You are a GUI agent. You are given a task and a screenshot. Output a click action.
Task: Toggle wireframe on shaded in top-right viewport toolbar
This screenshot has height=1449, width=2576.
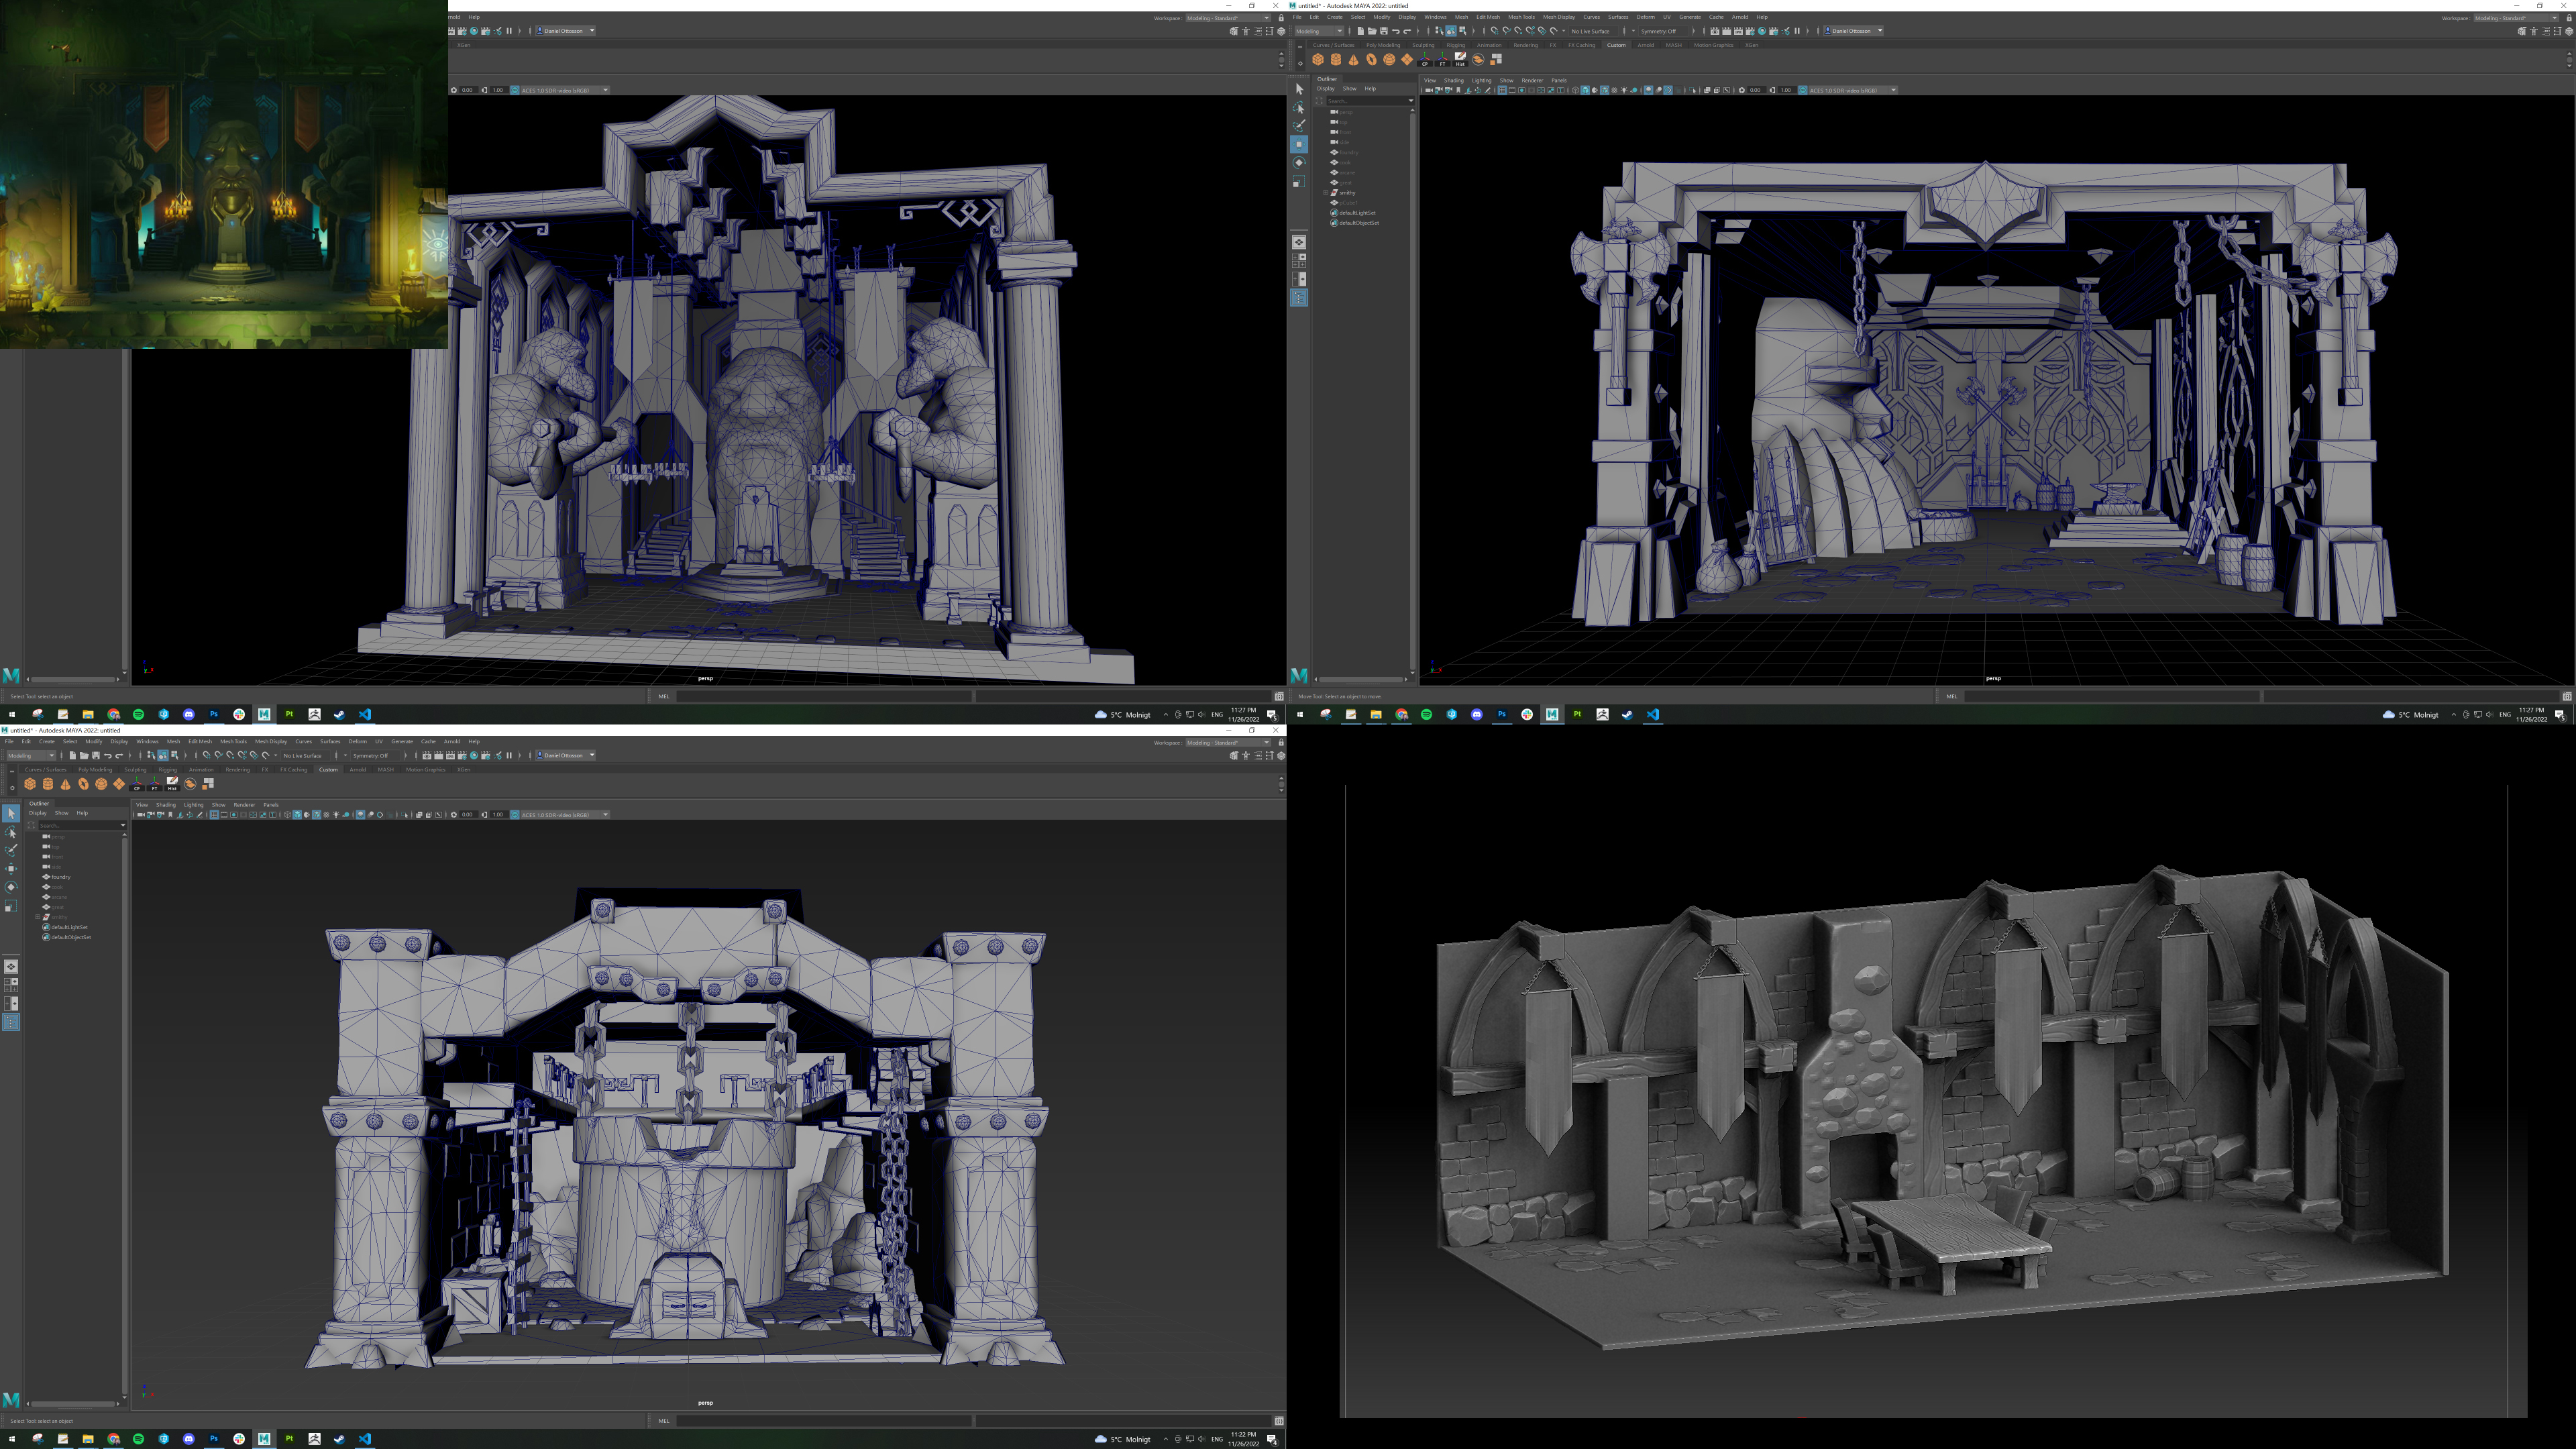pyautogui.click(x=1604, y=90)
